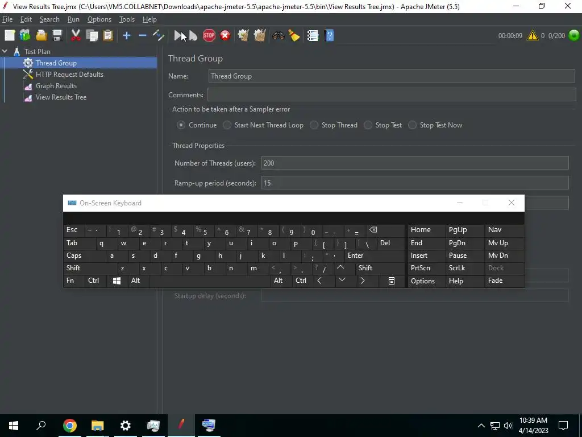The image size is (582, 437).
Task: Open the File menu
Action: [7, 19]
